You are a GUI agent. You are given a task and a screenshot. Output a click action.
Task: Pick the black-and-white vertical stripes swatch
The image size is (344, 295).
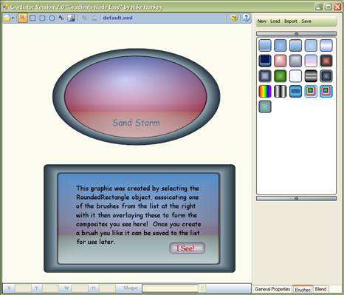(281, 91)
